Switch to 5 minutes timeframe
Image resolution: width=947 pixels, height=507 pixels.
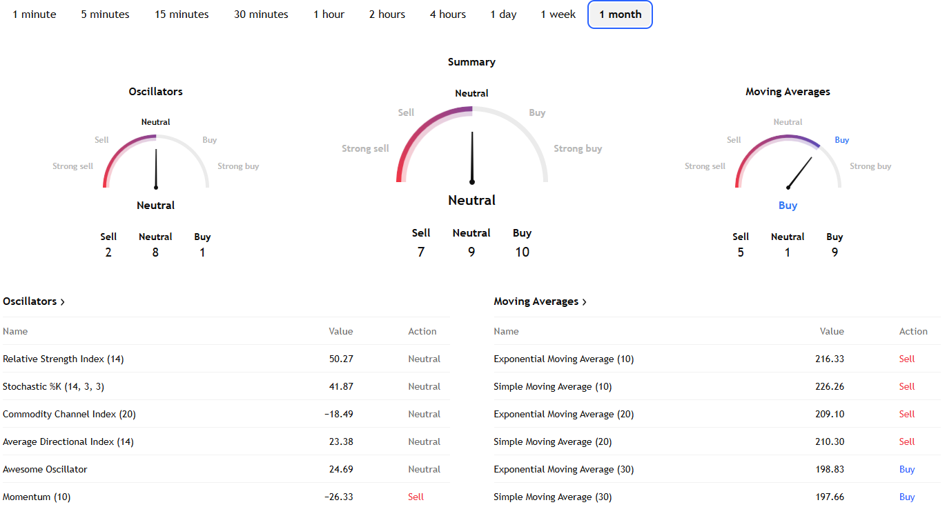coord(105,14)
